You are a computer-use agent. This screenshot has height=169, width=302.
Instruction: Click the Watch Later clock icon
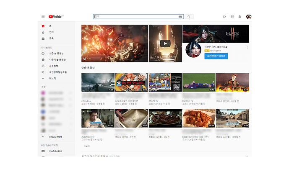click(43, 60)
